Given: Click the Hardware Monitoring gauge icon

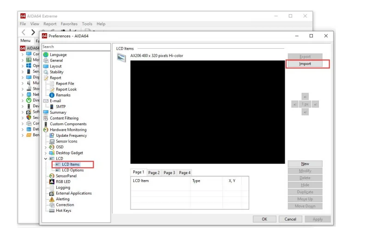Looking at the screenshot, I should pyautogui.click(x=46, y=130).
